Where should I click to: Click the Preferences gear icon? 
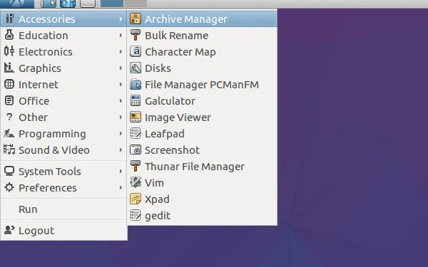[9, 187]
